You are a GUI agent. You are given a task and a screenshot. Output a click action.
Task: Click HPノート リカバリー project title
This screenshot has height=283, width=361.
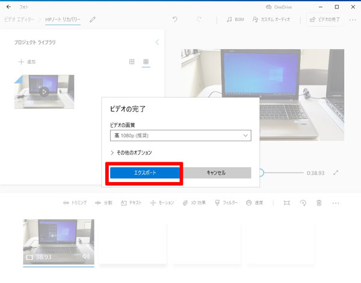63,20
